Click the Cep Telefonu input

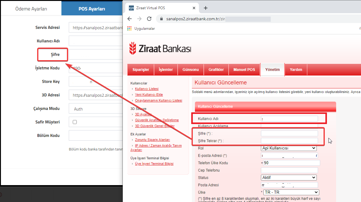point(289,170)
